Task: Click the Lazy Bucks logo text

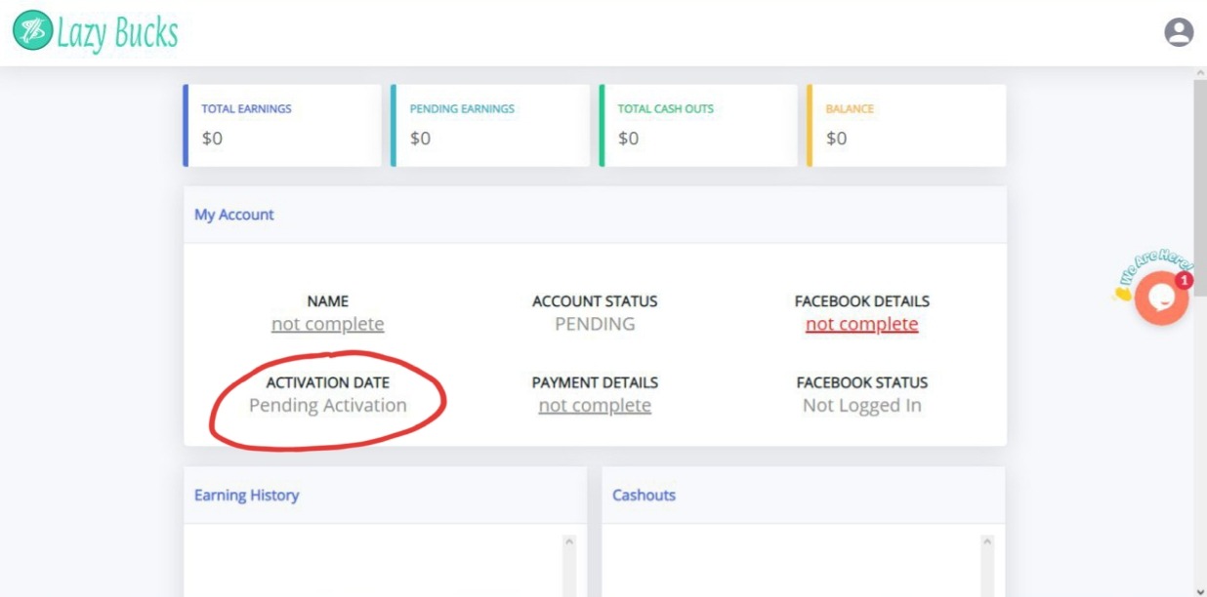Action: pos(117,33)
